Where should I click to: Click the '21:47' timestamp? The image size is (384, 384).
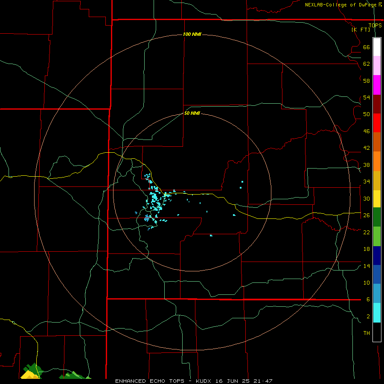[x=264, y=381]
